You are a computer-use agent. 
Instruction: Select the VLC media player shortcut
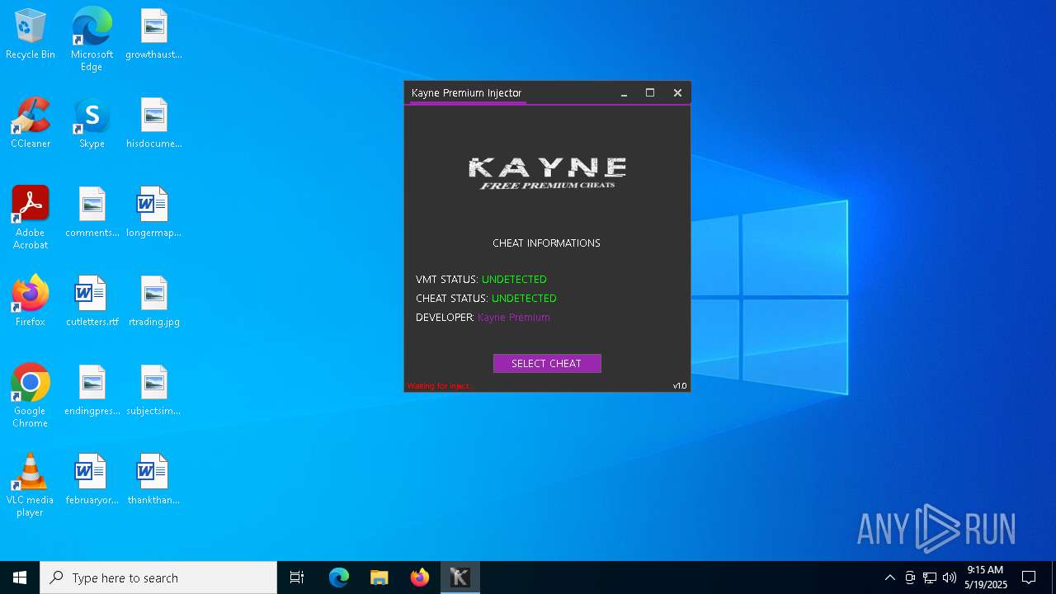[x=31, y=485]
